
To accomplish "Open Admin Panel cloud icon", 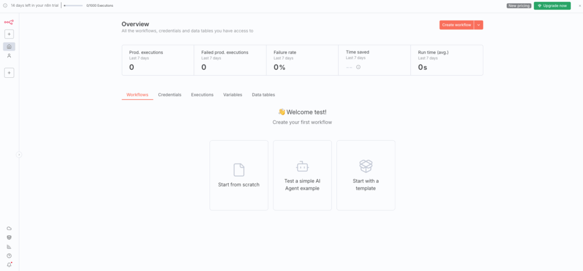I will [9, 228].
